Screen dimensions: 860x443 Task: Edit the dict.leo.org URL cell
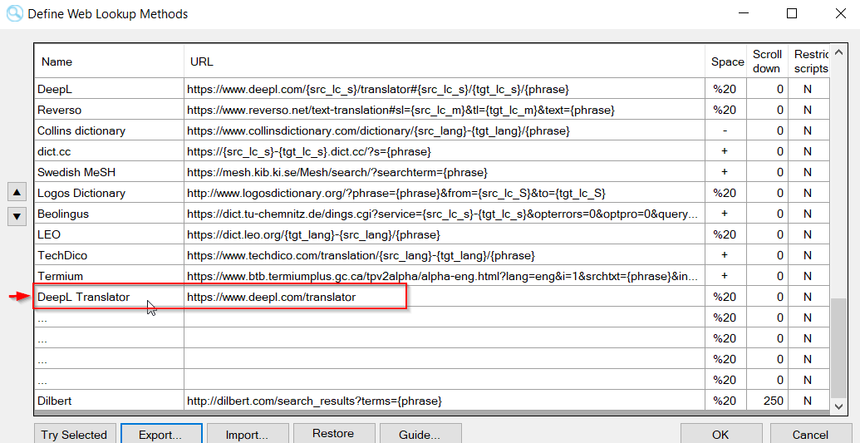[445, 234]
